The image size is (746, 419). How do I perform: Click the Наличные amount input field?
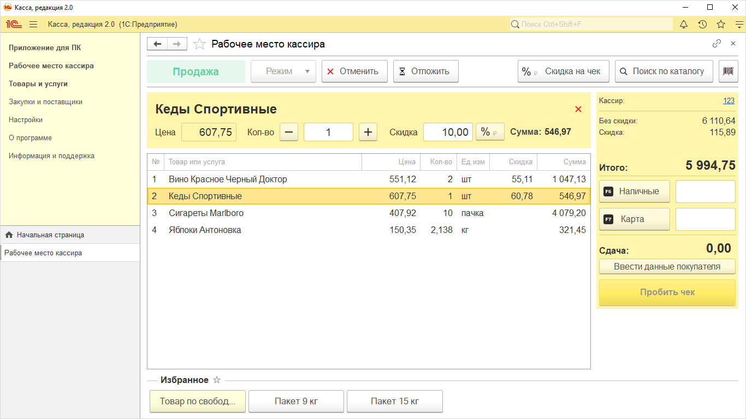[705, 191]
